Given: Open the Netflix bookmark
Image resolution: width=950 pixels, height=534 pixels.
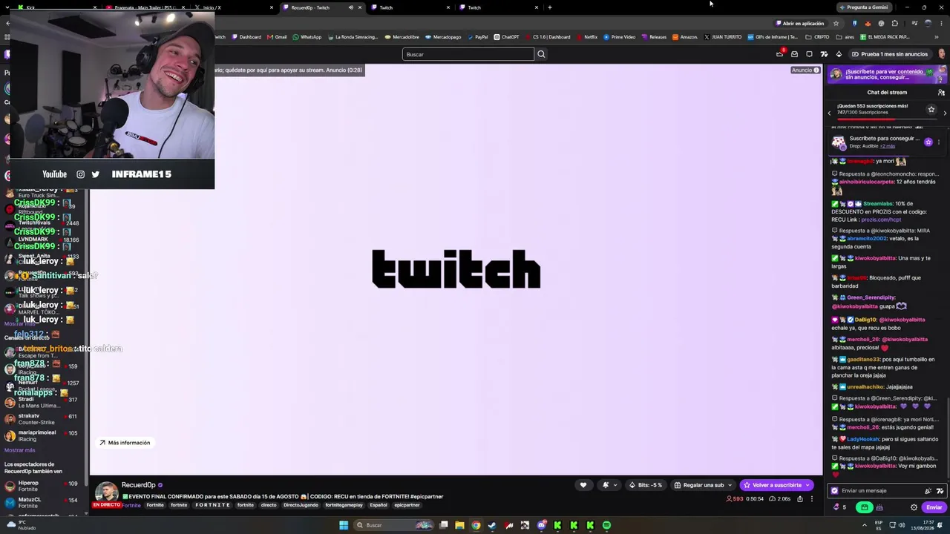Looking at the screenshot, I should [586, 37].
